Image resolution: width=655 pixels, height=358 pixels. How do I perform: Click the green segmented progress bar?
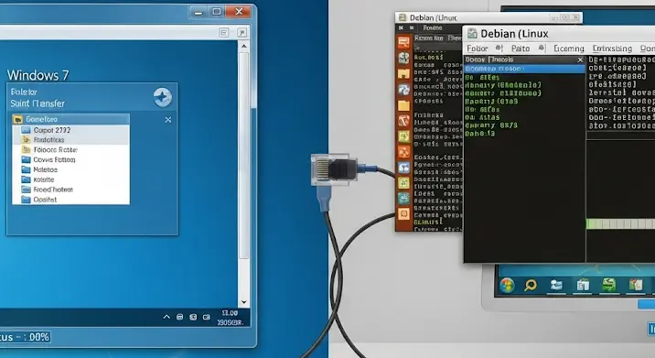[x=620, y=223]
